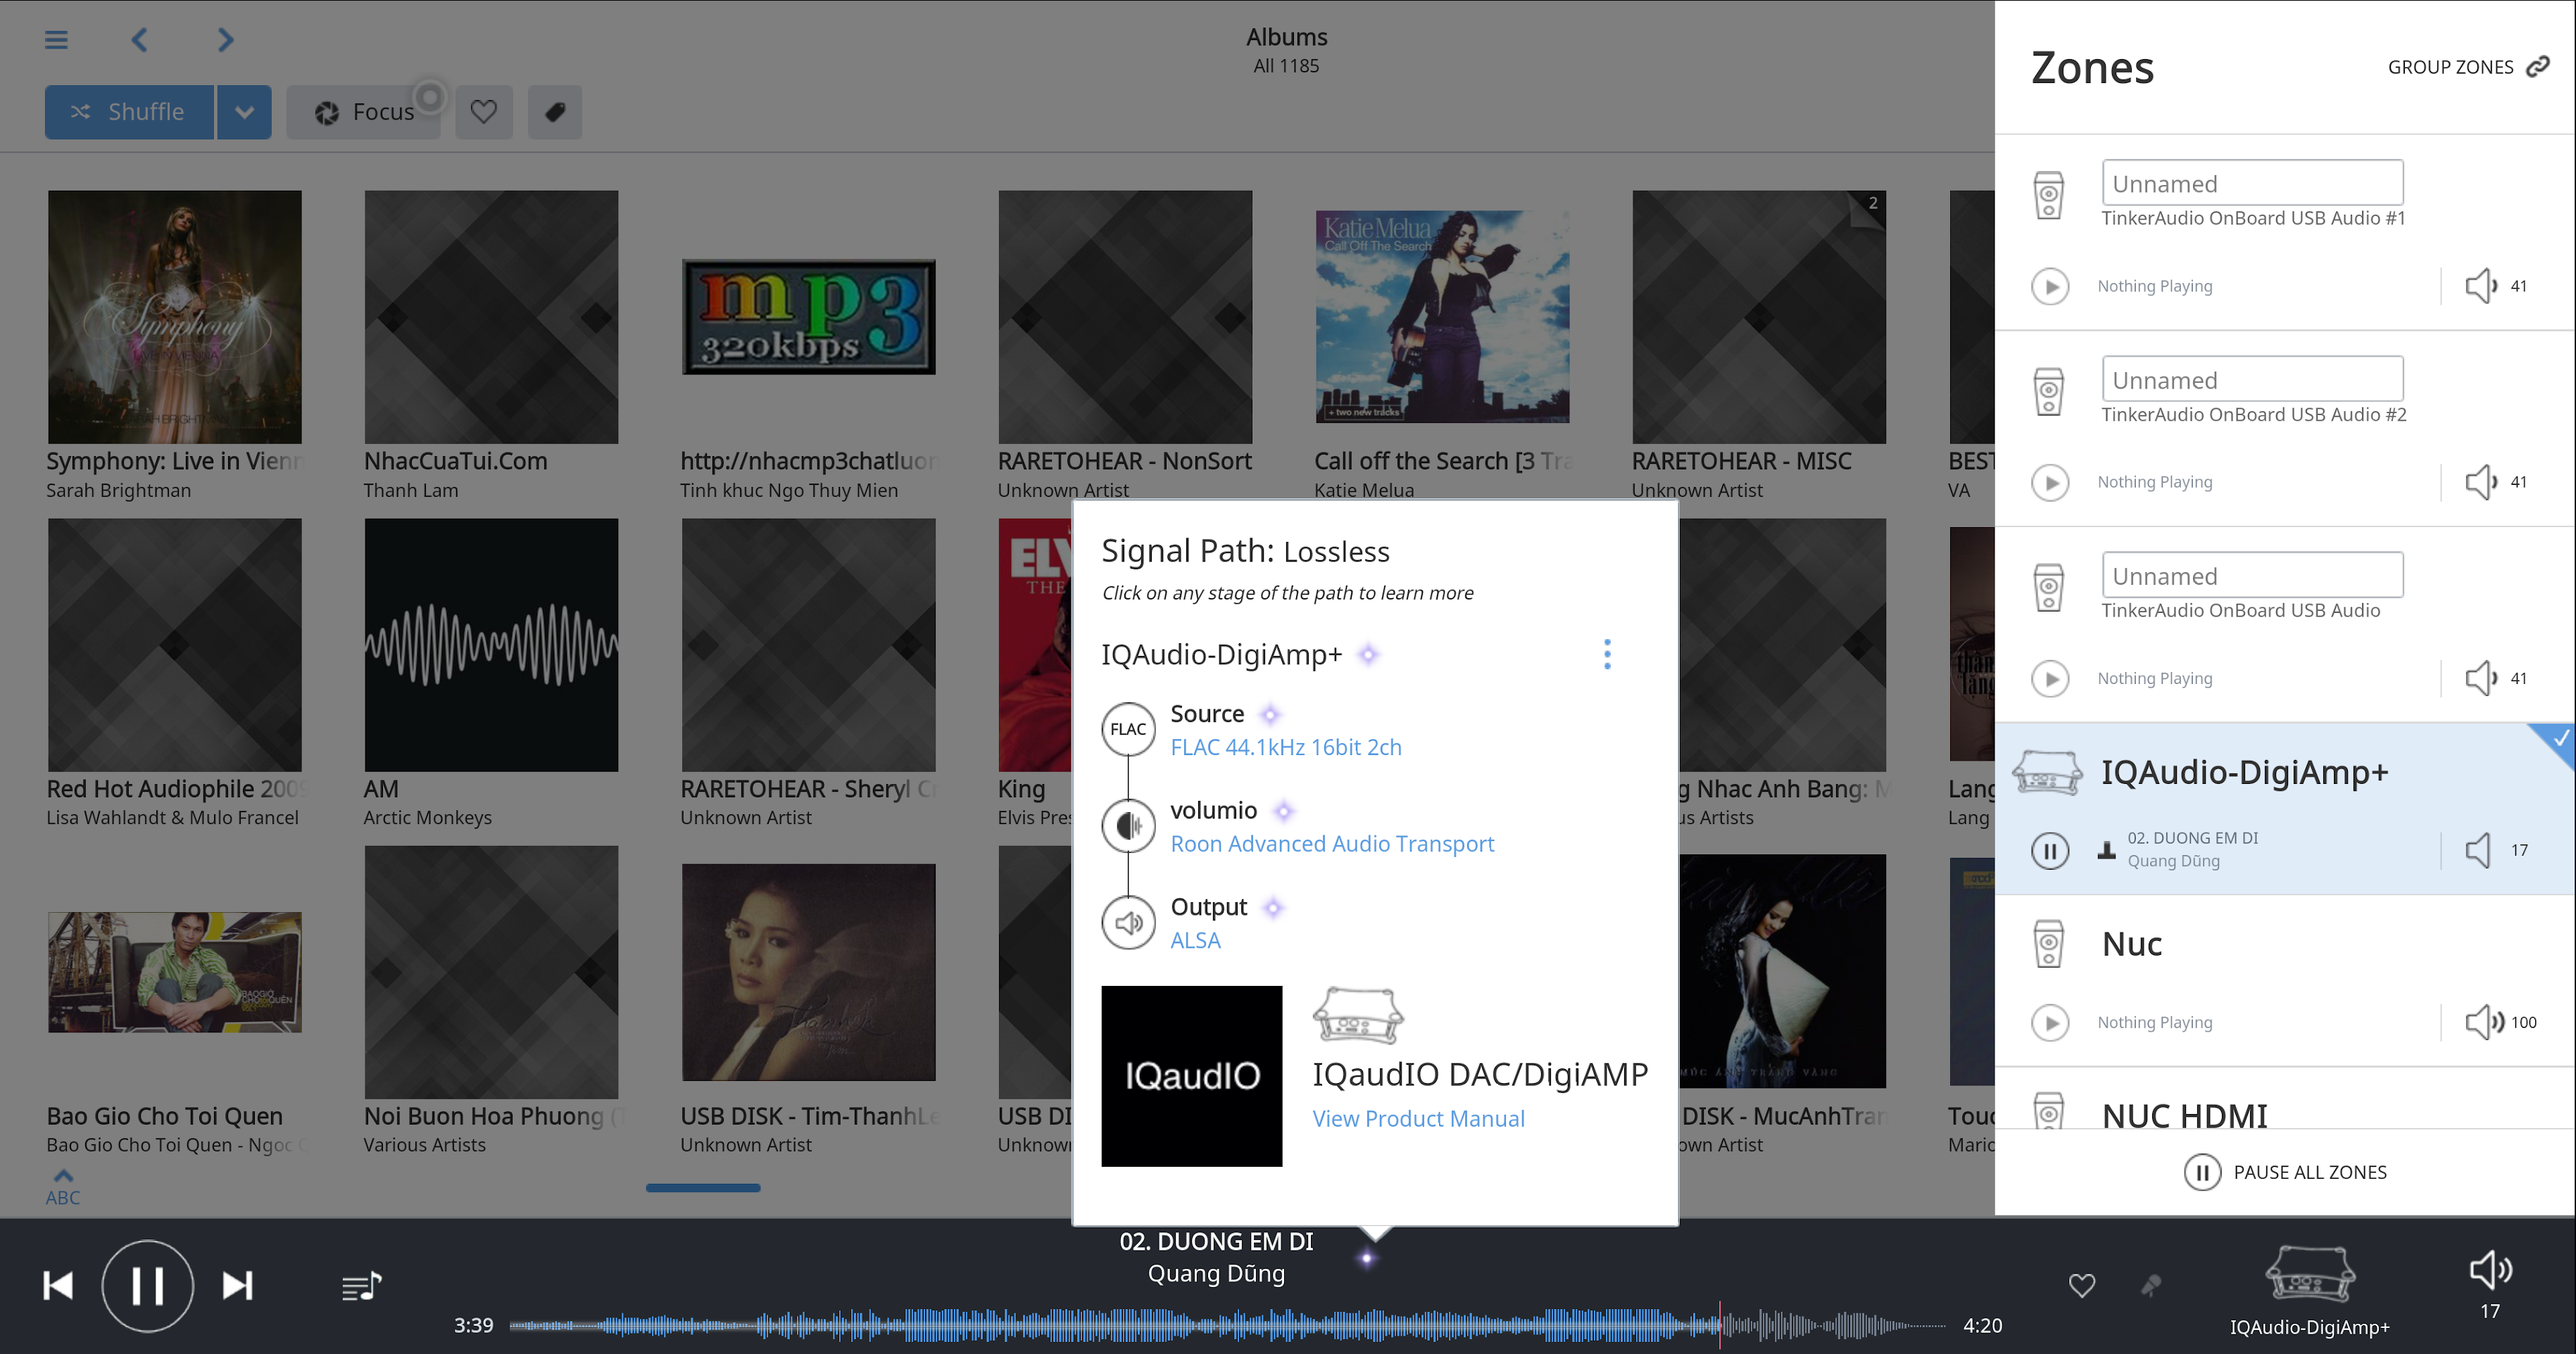The image size is (2576, 1354).
Task: Open Call off the Search album
Action: [1442, 317]
